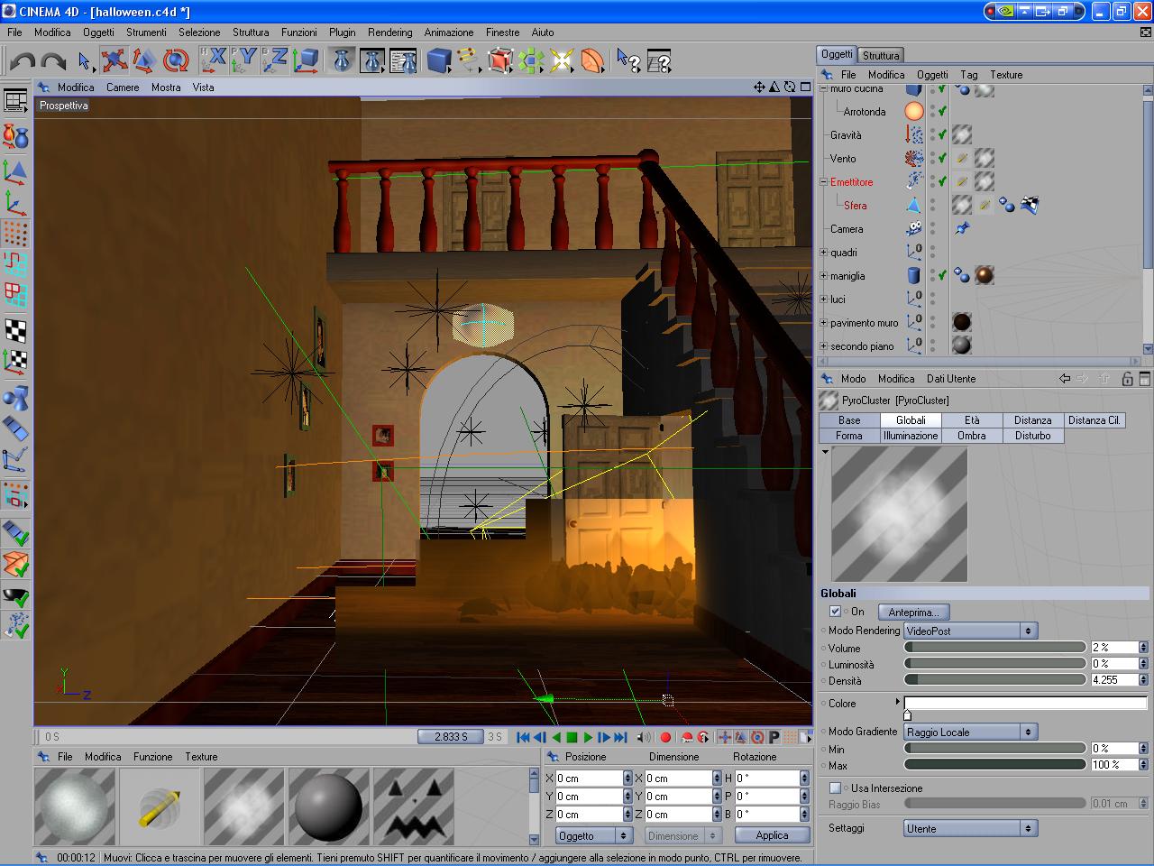Toggle the X axis lock
Image resolution: width=1154 pixels, height=866 pixels.
215,60
